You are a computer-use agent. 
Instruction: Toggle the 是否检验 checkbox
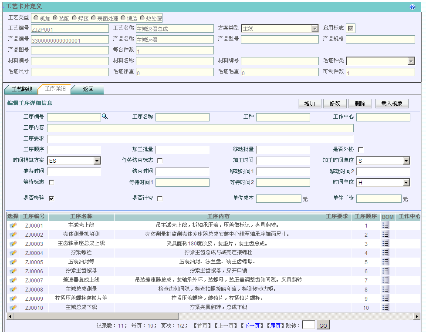[x=51, y=198]
